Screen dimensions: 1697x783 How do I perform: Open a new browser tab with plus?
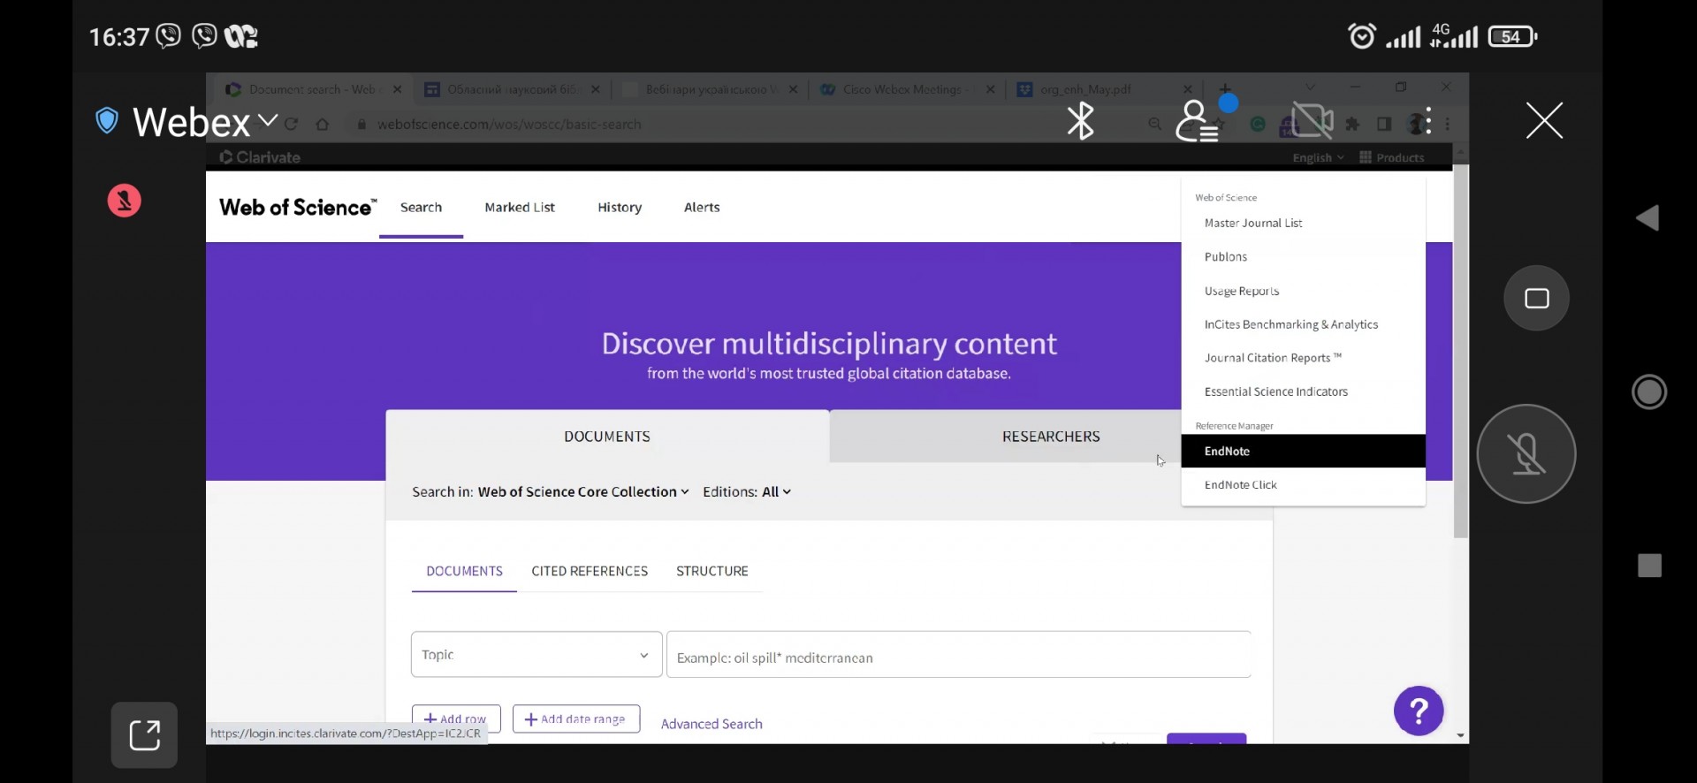coord(1225,89)
